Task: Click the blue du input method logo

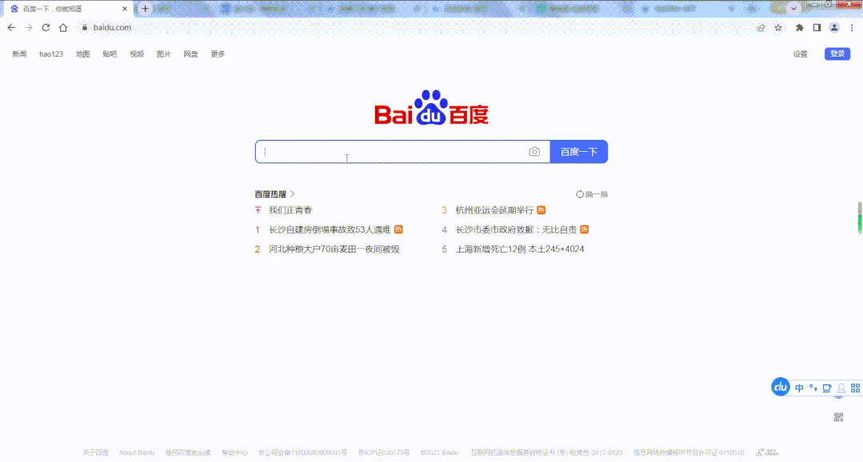Action: 781,387
